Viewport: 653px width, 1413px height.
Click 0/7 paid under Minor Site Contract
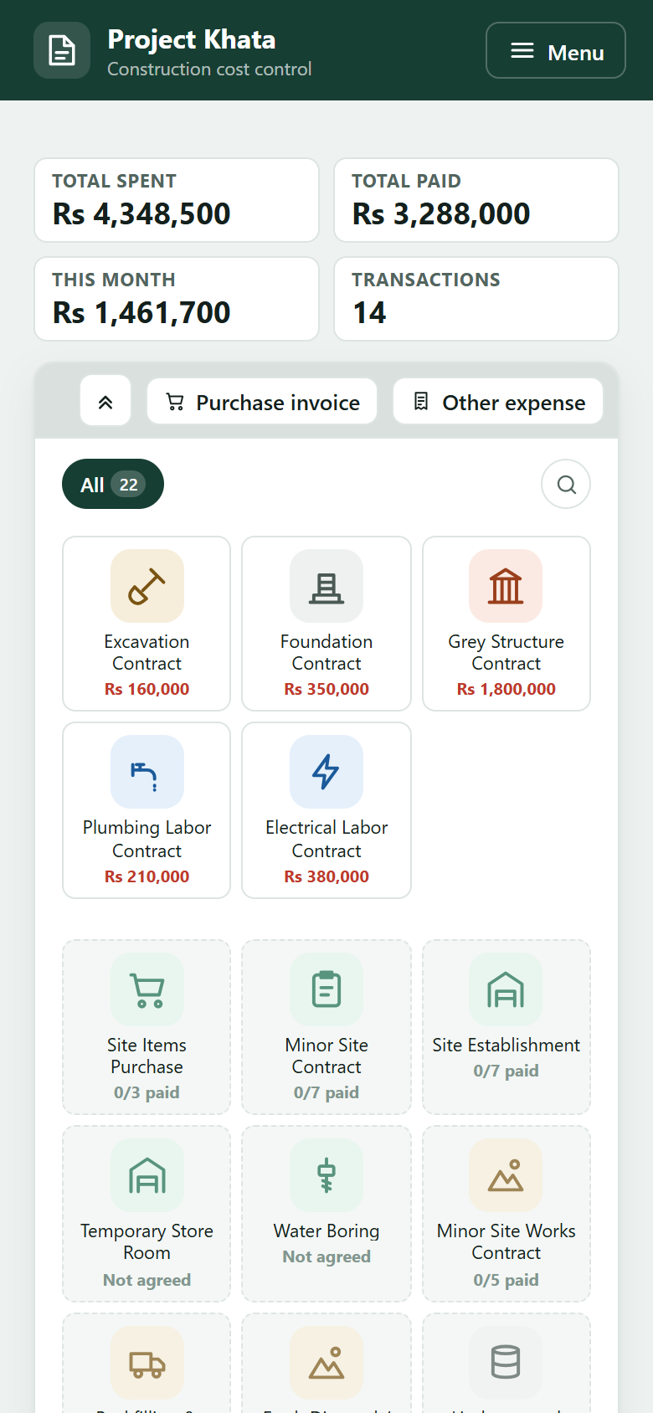click(326, 1092)
